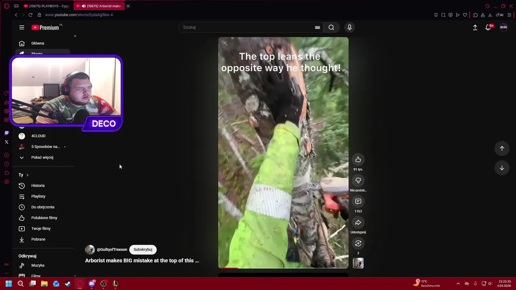Image resolution: width=516 pixels, height=290 pixels.
Task: Pin the page with pinboard icon
Action: click(x=436, y=15)
